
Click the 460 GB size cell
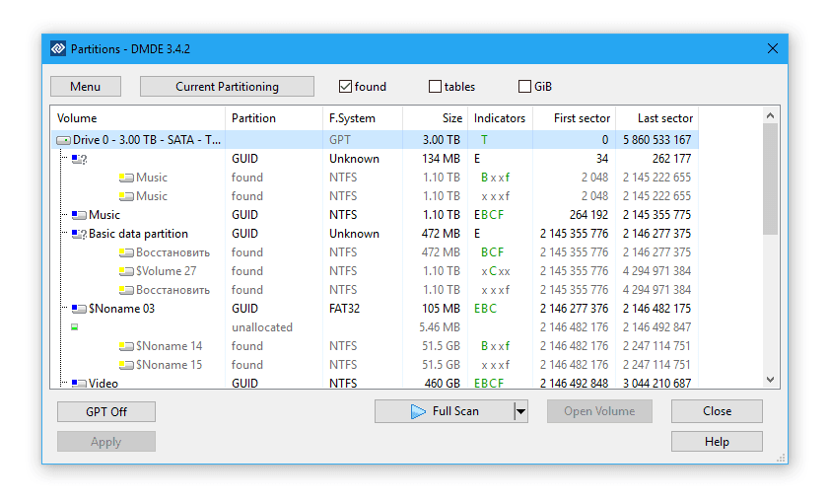[x=443, y=384]
